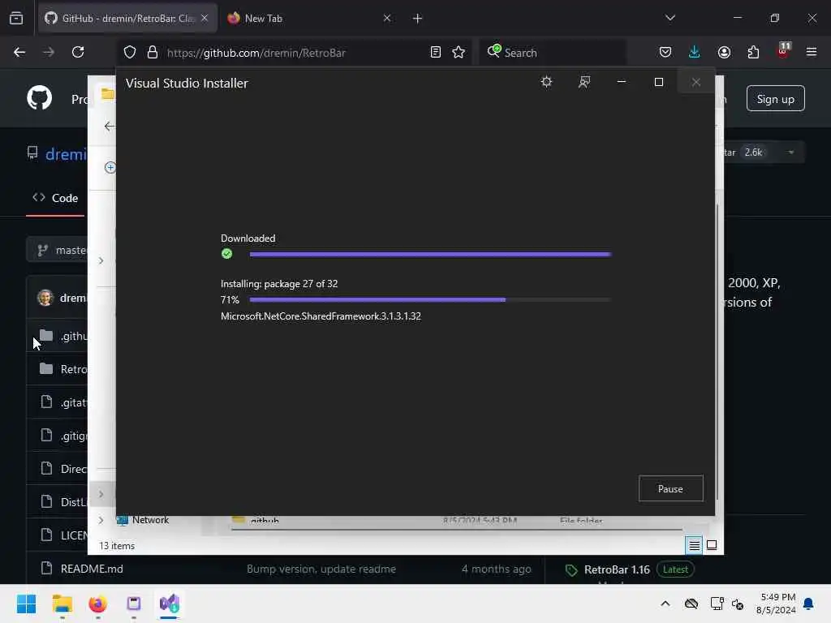Open File Explorer from the taskbar
This screenshot has height=623, width=831.
(x=62, y=604)
